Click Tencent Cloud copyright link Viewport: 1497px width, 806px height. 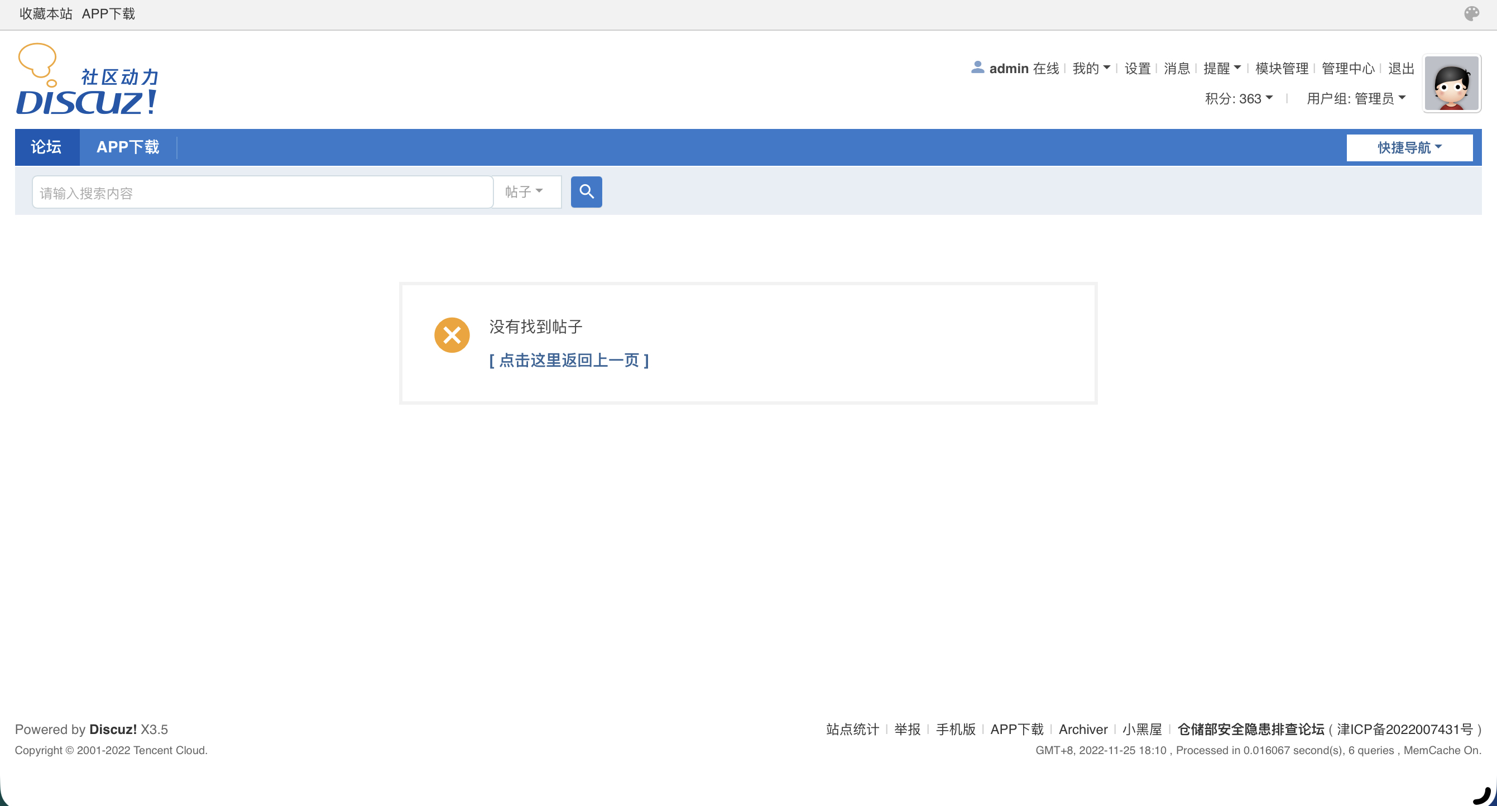point(169,750)
